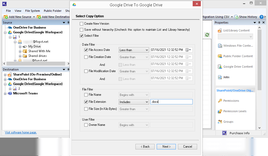
Task: Click the Add New Source icon
Action: (6, 17)
